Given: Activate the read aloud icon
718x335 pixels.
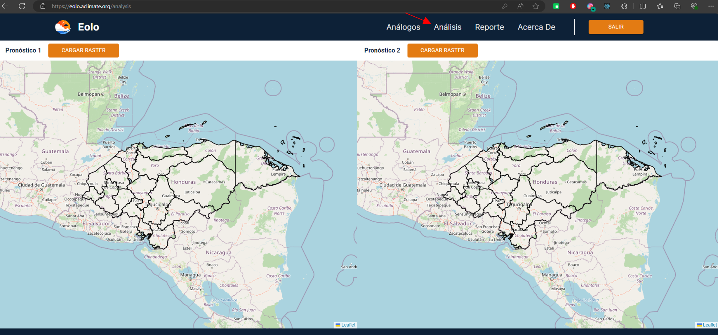Looking at the screenshot, I should (520, 6).
